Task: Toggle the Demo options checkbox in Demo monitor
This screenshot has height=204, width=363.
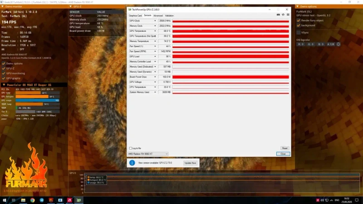Action: click(4, 63)
